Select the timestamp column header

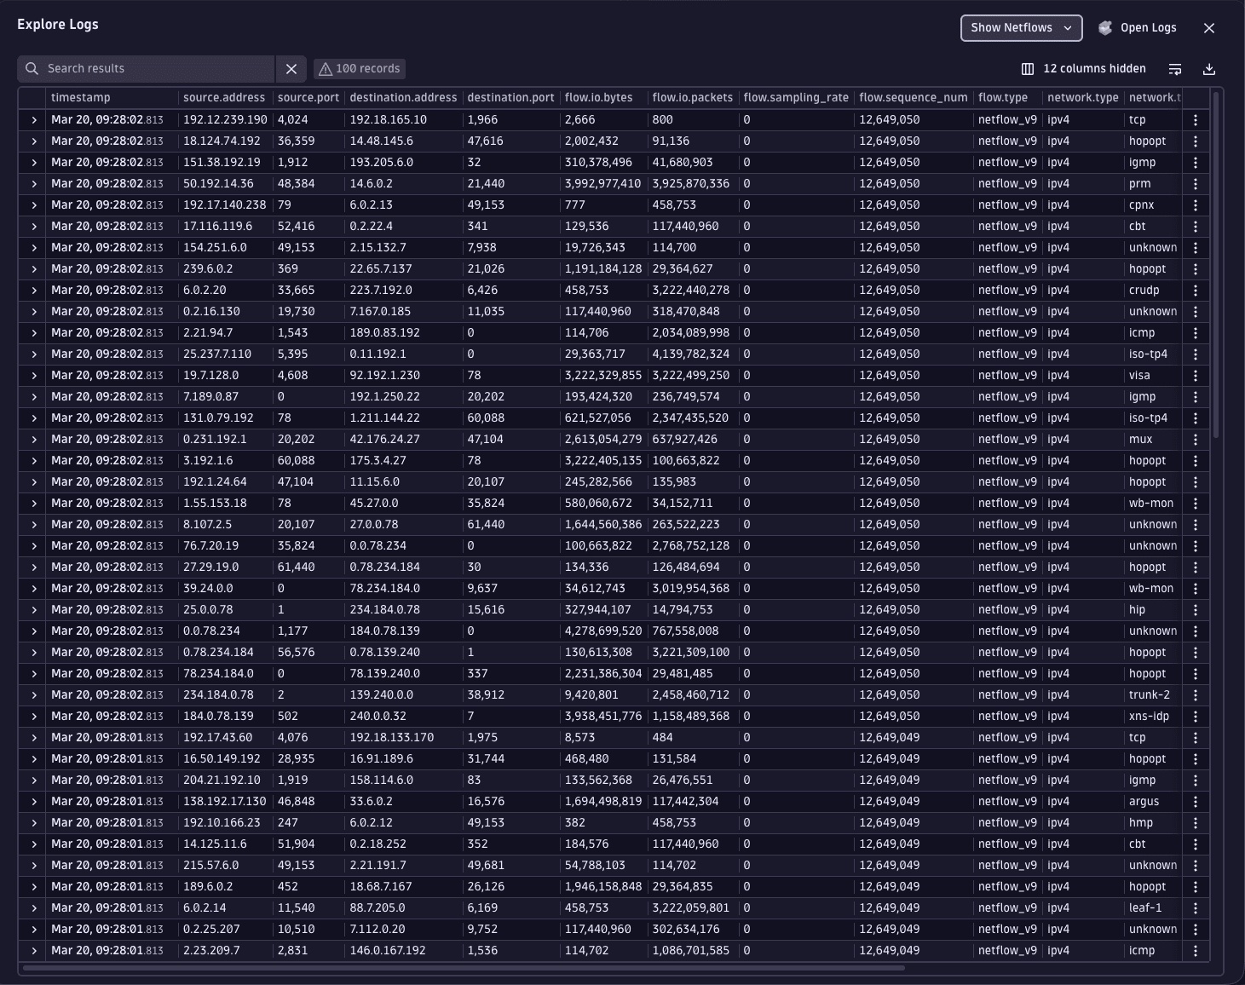[81, 97]
